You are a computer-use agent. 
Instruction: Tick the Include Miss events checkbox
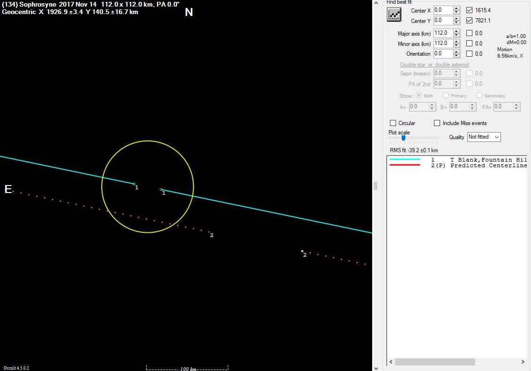(437, 123)
